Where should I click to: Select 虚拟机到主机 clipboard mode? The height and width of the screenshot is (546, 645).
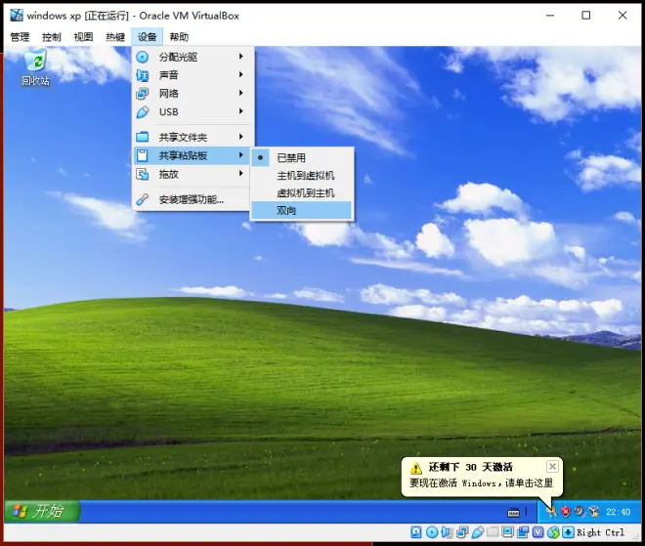(302, 192)
